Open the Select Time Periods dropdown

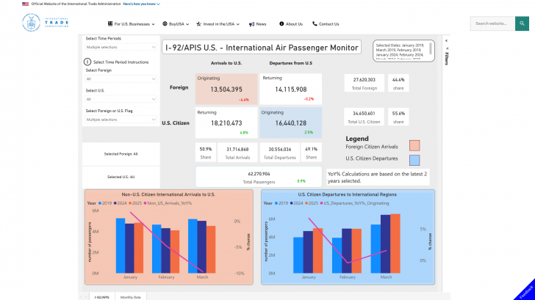click(120, 47)
